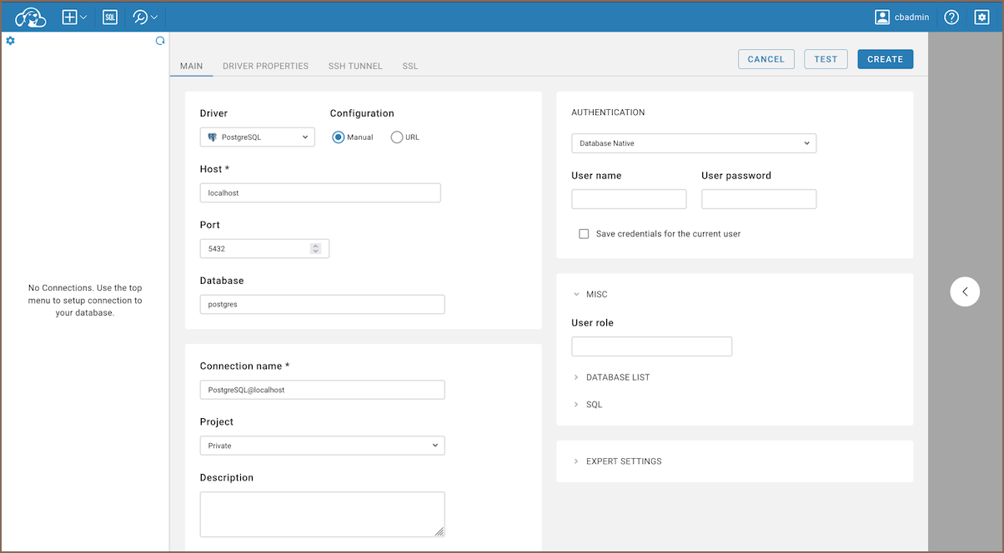The width and height of the screenshot is (1004, 553).
Task: Switch to the Driver Properties tab
Action: click(x=265, y=66)
